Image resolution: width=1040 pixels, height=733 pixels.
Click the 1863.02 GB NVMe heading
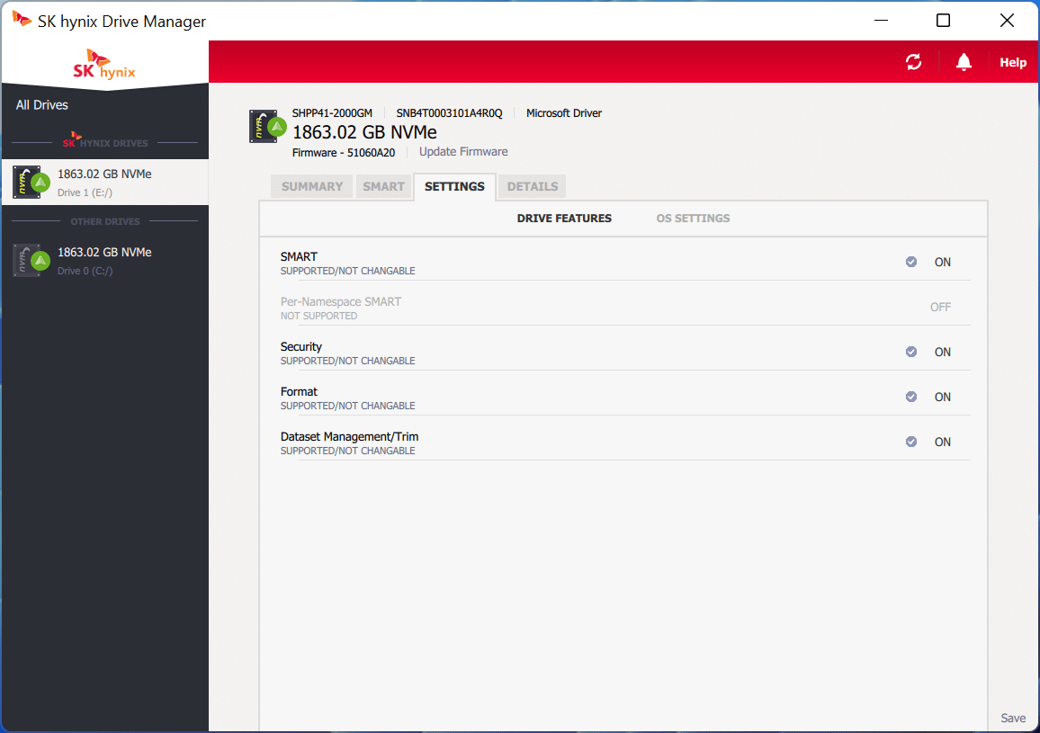coord(364,132)
